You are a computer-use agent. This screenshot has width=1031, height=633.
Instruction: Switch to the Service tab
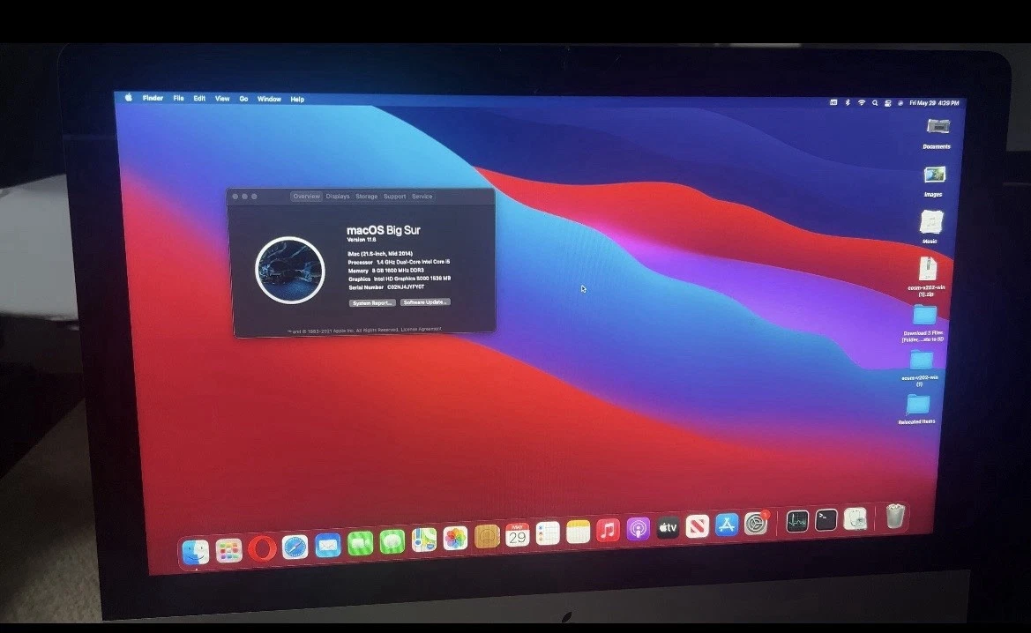click(422, 197)
